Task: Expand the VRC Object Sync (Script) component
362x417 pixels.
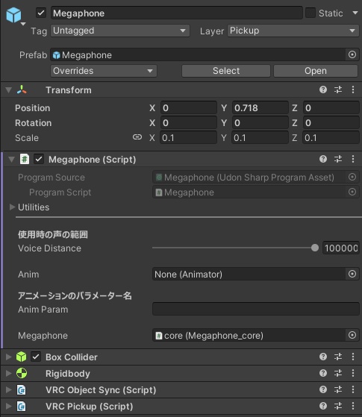Action: pyautogui.click(x=8, y=390)
